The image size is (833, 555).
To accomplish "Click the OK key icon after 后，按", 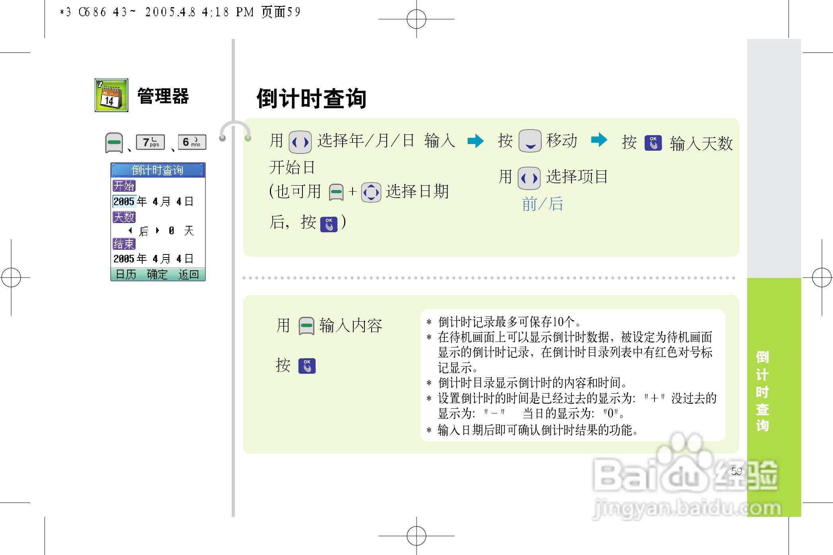I will [329, 224].
